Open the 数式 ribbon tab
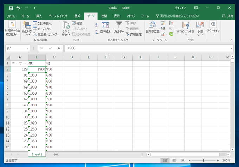The width and height of the screenshot is (239, 167). pyautogui.click(x=77, y=16)
